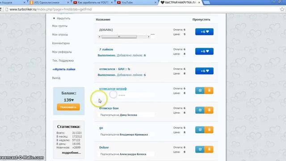Click trash icon for Dobav row
Screen dimensions: 286x161
click(209, 149)
